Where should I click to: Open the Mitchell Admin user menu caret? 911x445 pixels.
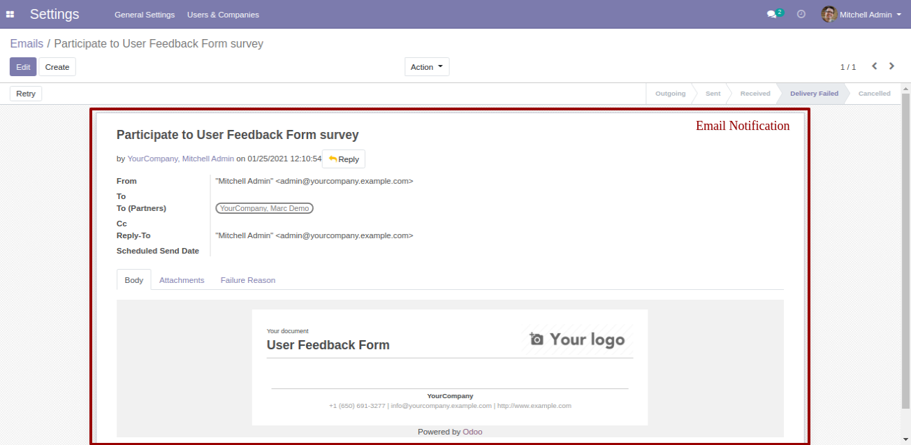click(x=899, y=15)
